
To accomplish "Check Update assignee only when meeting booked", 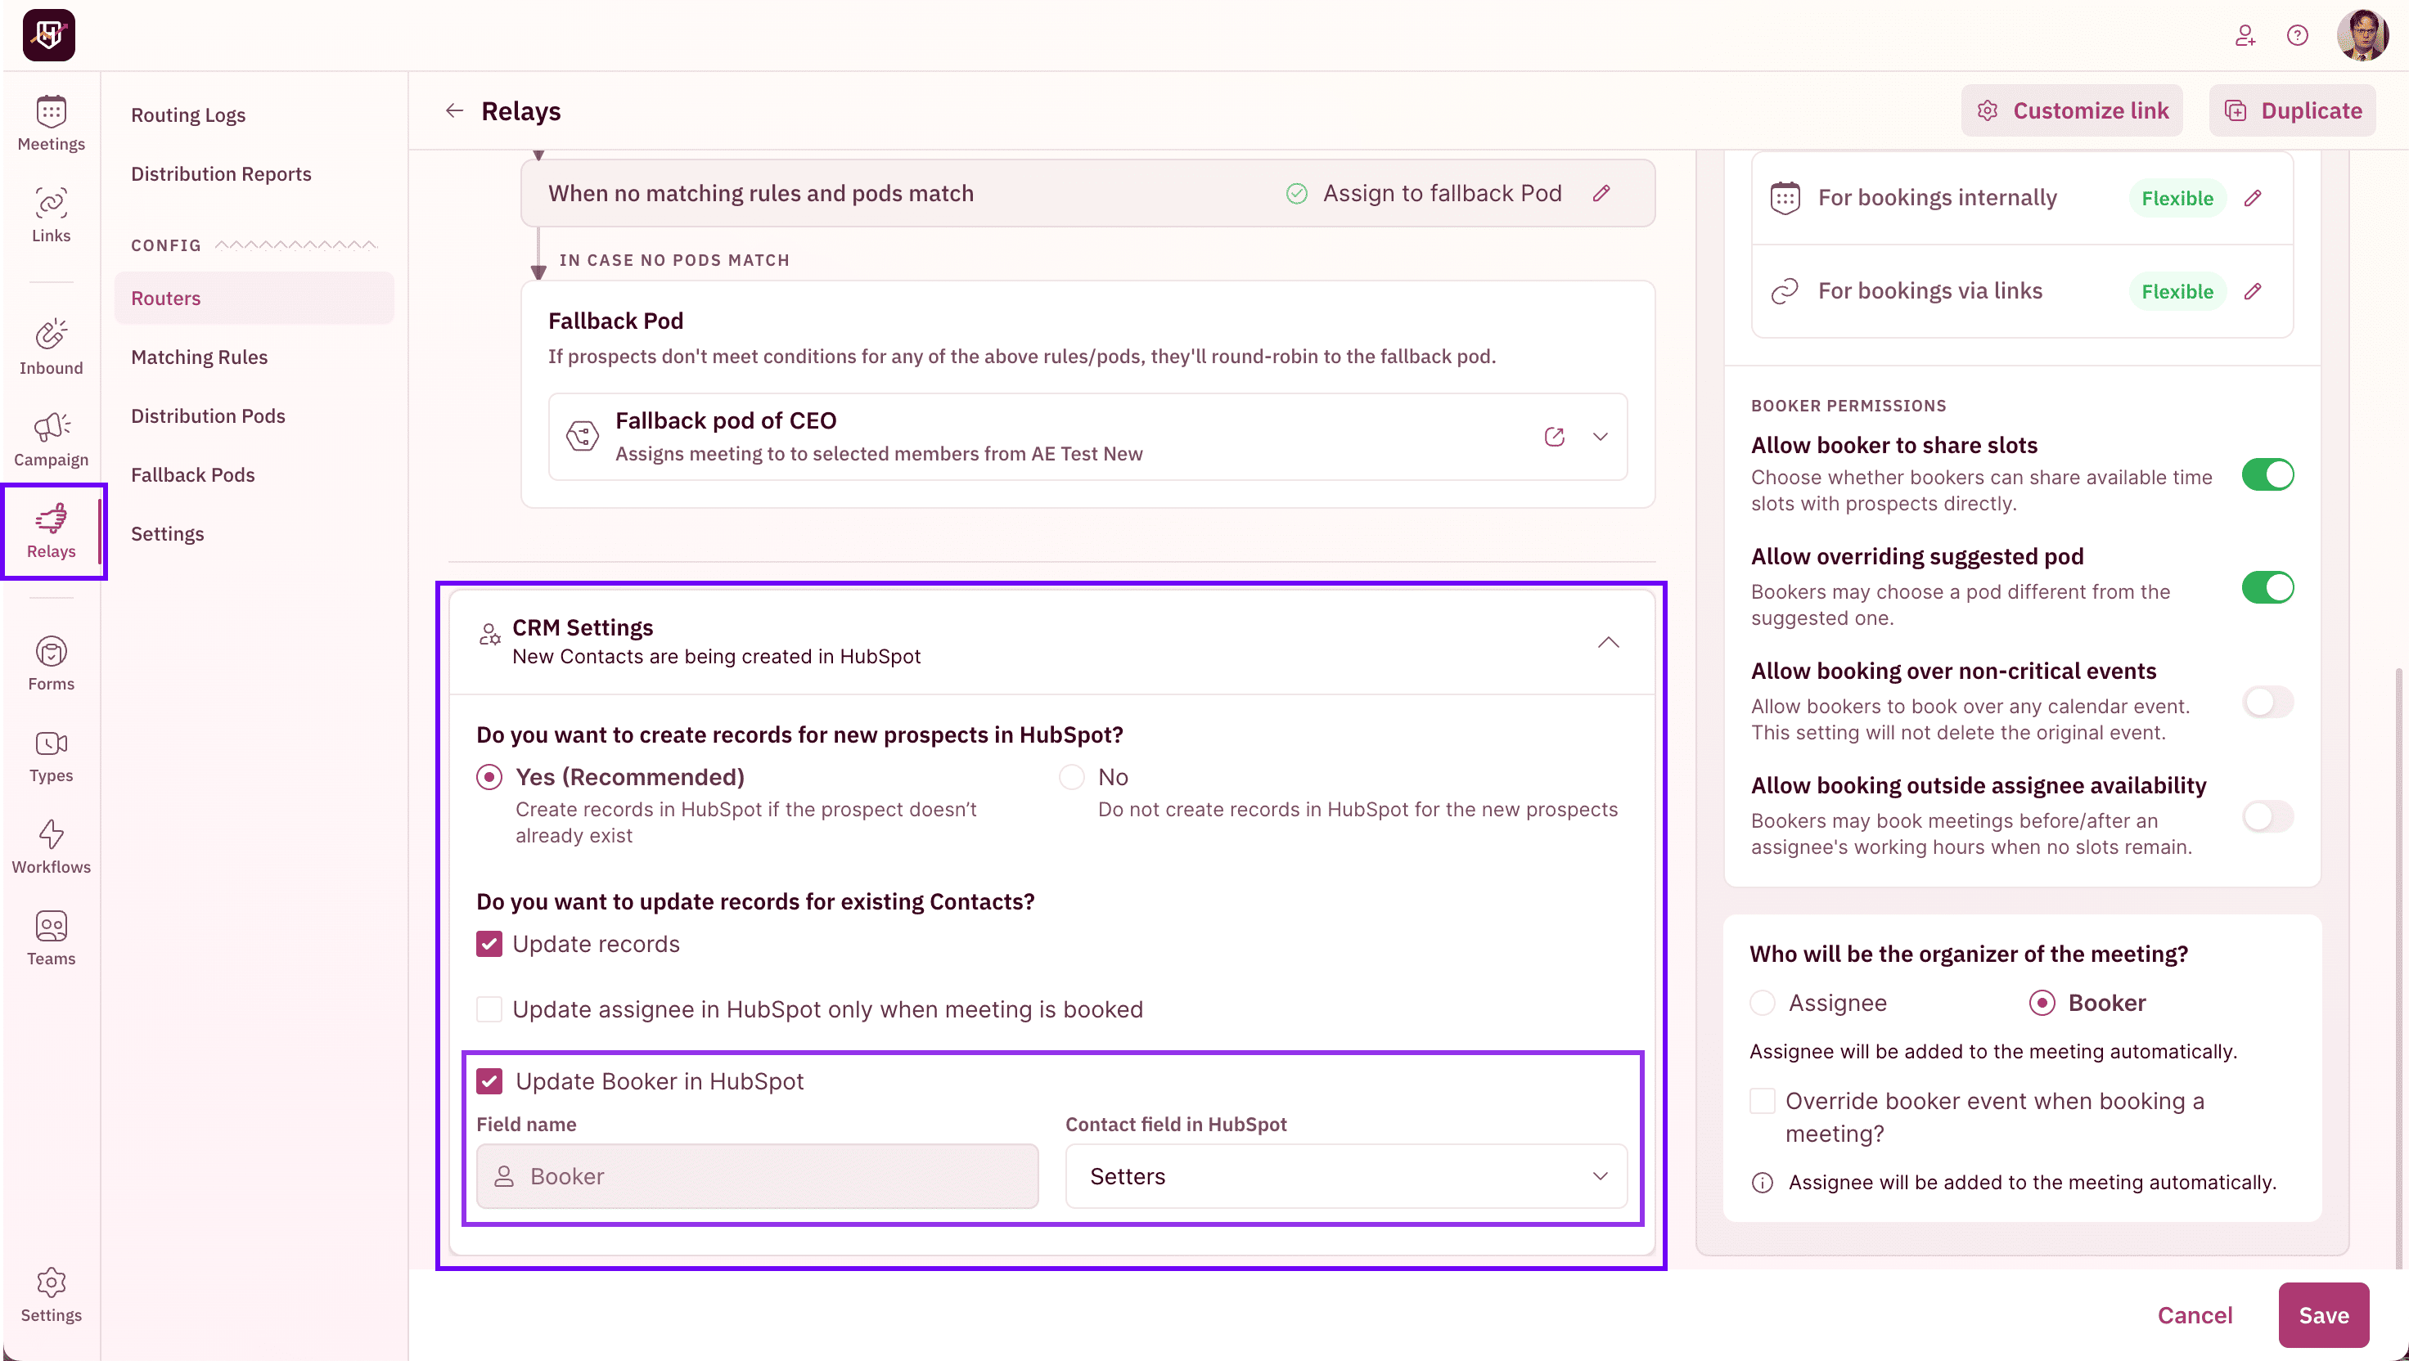I will 489,1009.
